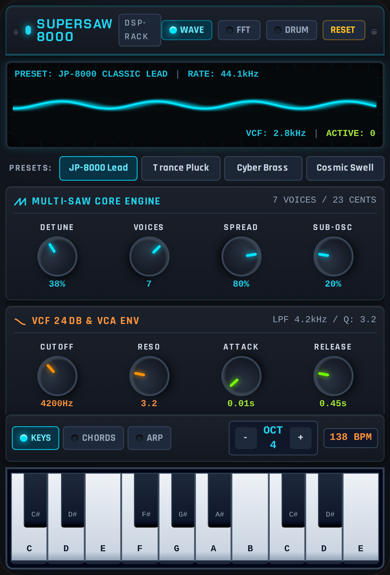Click the 138 BPM tempo display
Image resolution: width=390 pixels, height=575 pixels.
click(351, 438)
